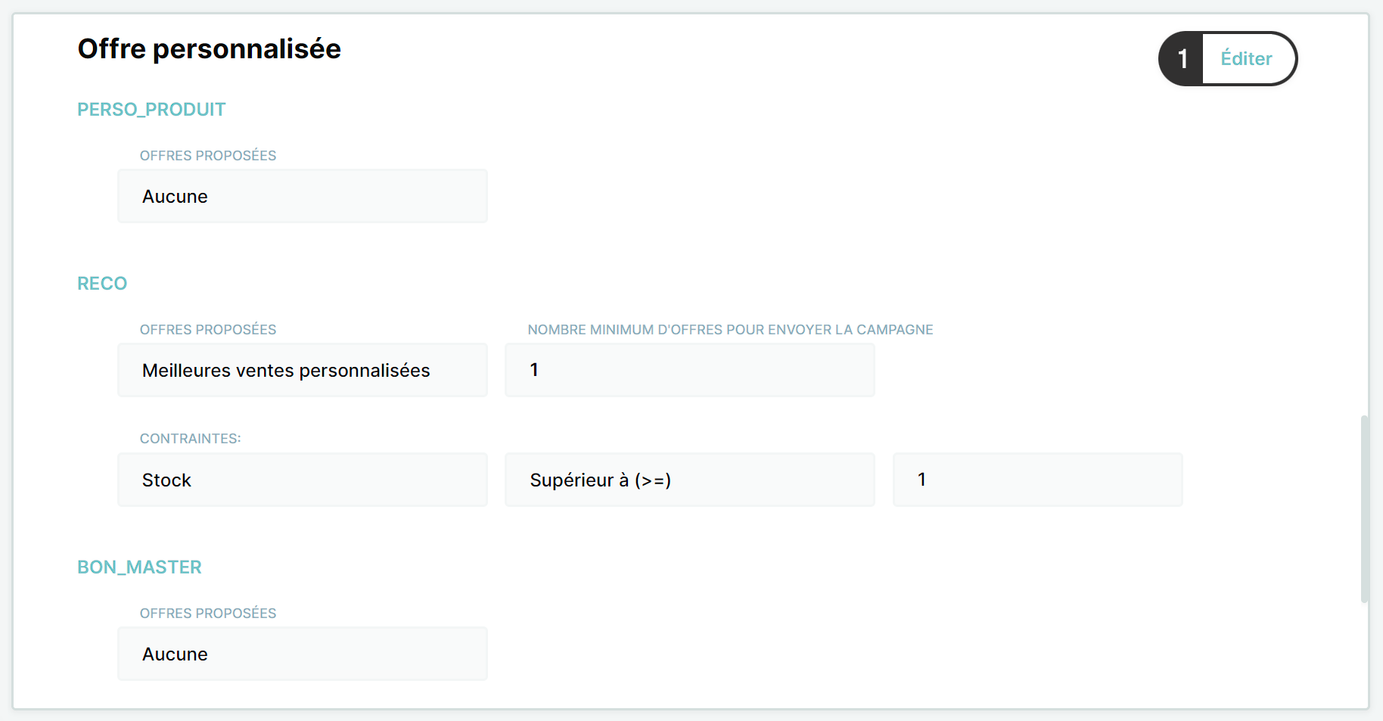
Task: Open the Stock constraint dropdown
Action: pos(303,480)
